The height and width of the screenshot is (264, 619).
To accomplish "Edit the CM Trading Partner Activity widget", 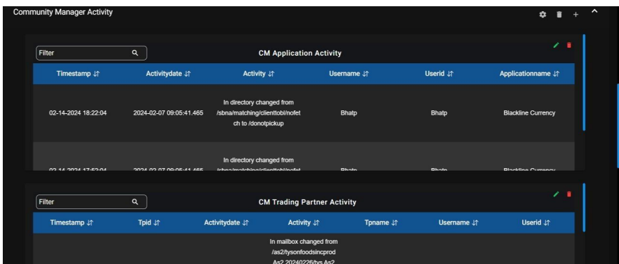I will (556, 195).
